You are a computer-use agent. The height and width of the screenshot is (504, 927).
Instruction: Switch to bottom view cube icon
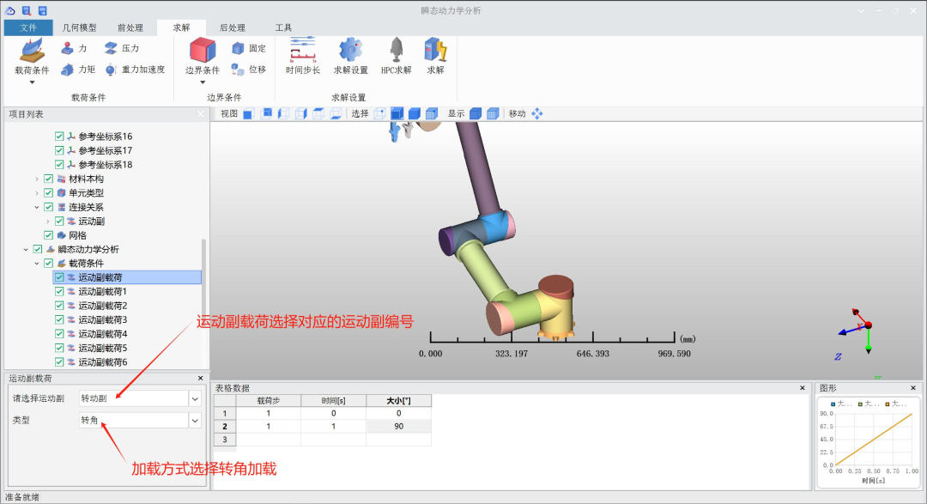coord(336,113)
